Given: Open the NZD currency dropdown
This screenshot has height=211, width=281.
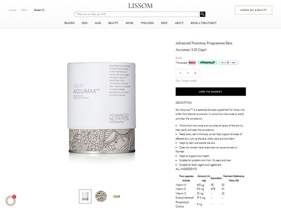Looking at the screenshot, I should coord(25,10).
